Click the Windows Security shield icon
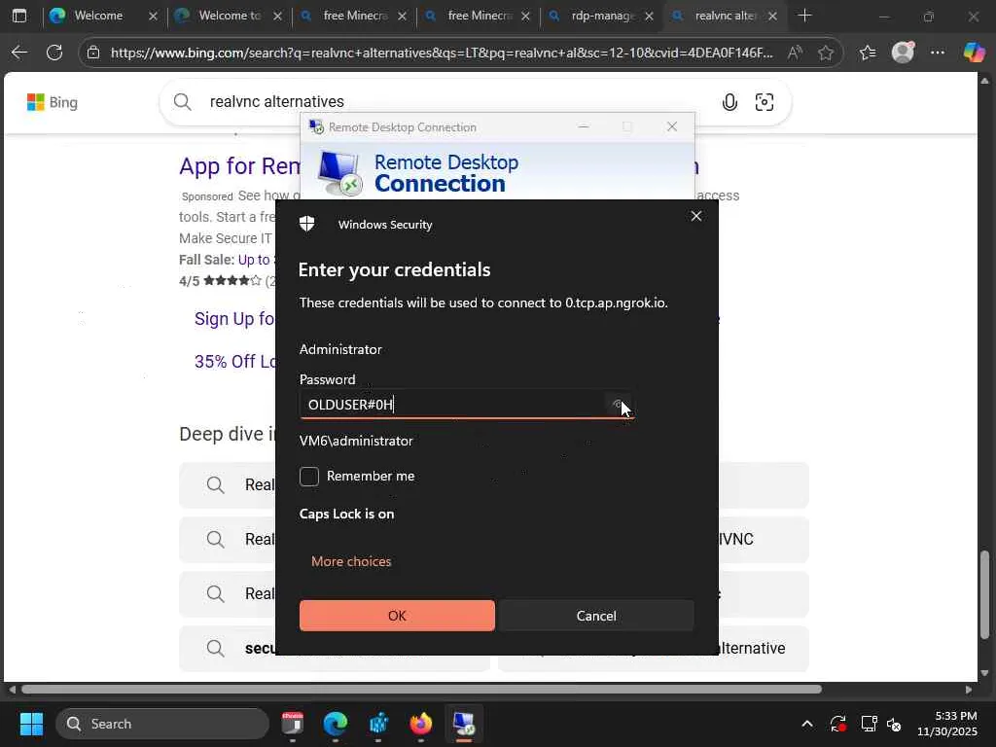996x747 pixels. click(306, 223)
